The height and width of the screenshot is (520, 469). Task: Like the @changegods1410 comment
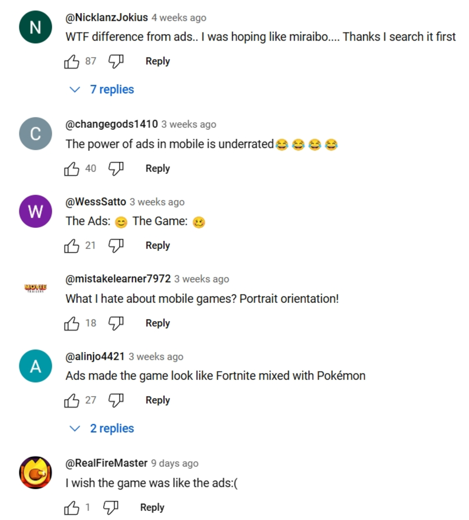tap(71, 168)
